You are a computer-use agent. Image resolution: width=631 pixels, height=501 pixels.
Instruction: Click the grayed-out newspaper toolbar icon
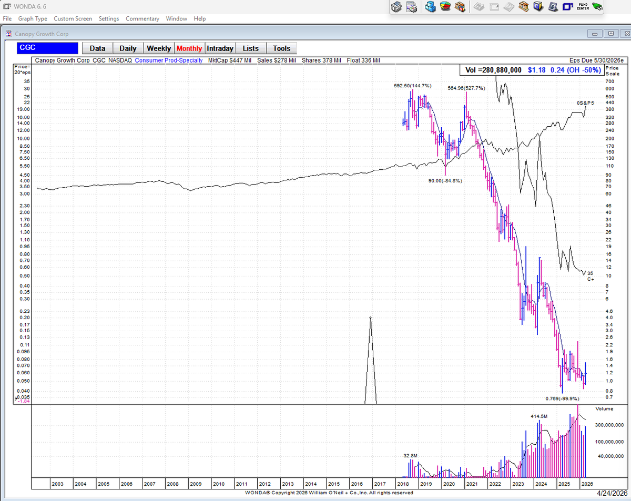479,7
